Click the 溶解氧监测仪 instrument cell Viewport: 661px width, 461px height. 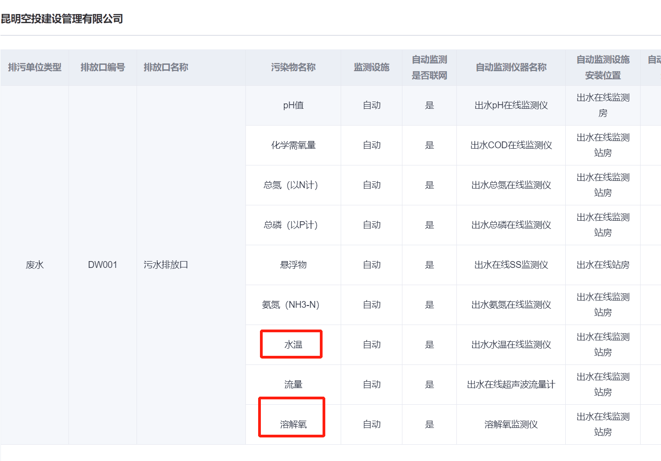[511, 424]
